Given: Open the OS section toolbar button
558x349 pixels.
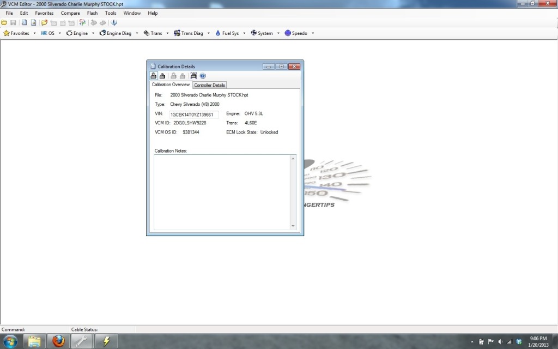Looking at the screenshot, I should [48, 33].
